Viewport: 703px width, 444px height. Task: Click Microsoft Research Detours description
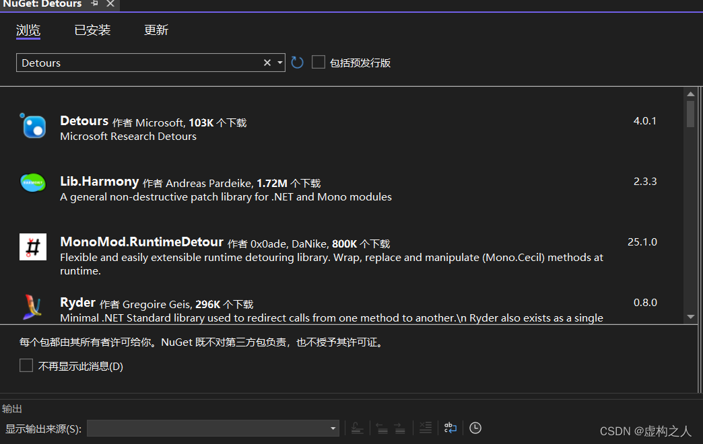tap(128, 136)
